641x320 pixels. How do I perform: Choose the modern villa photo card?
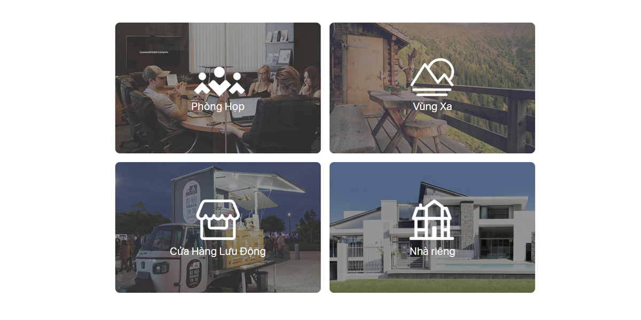432,228
